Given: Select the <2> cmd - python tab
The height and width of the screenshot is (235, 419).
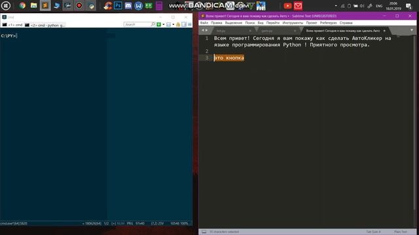Looking at the screenshot, I should [45, 25].
